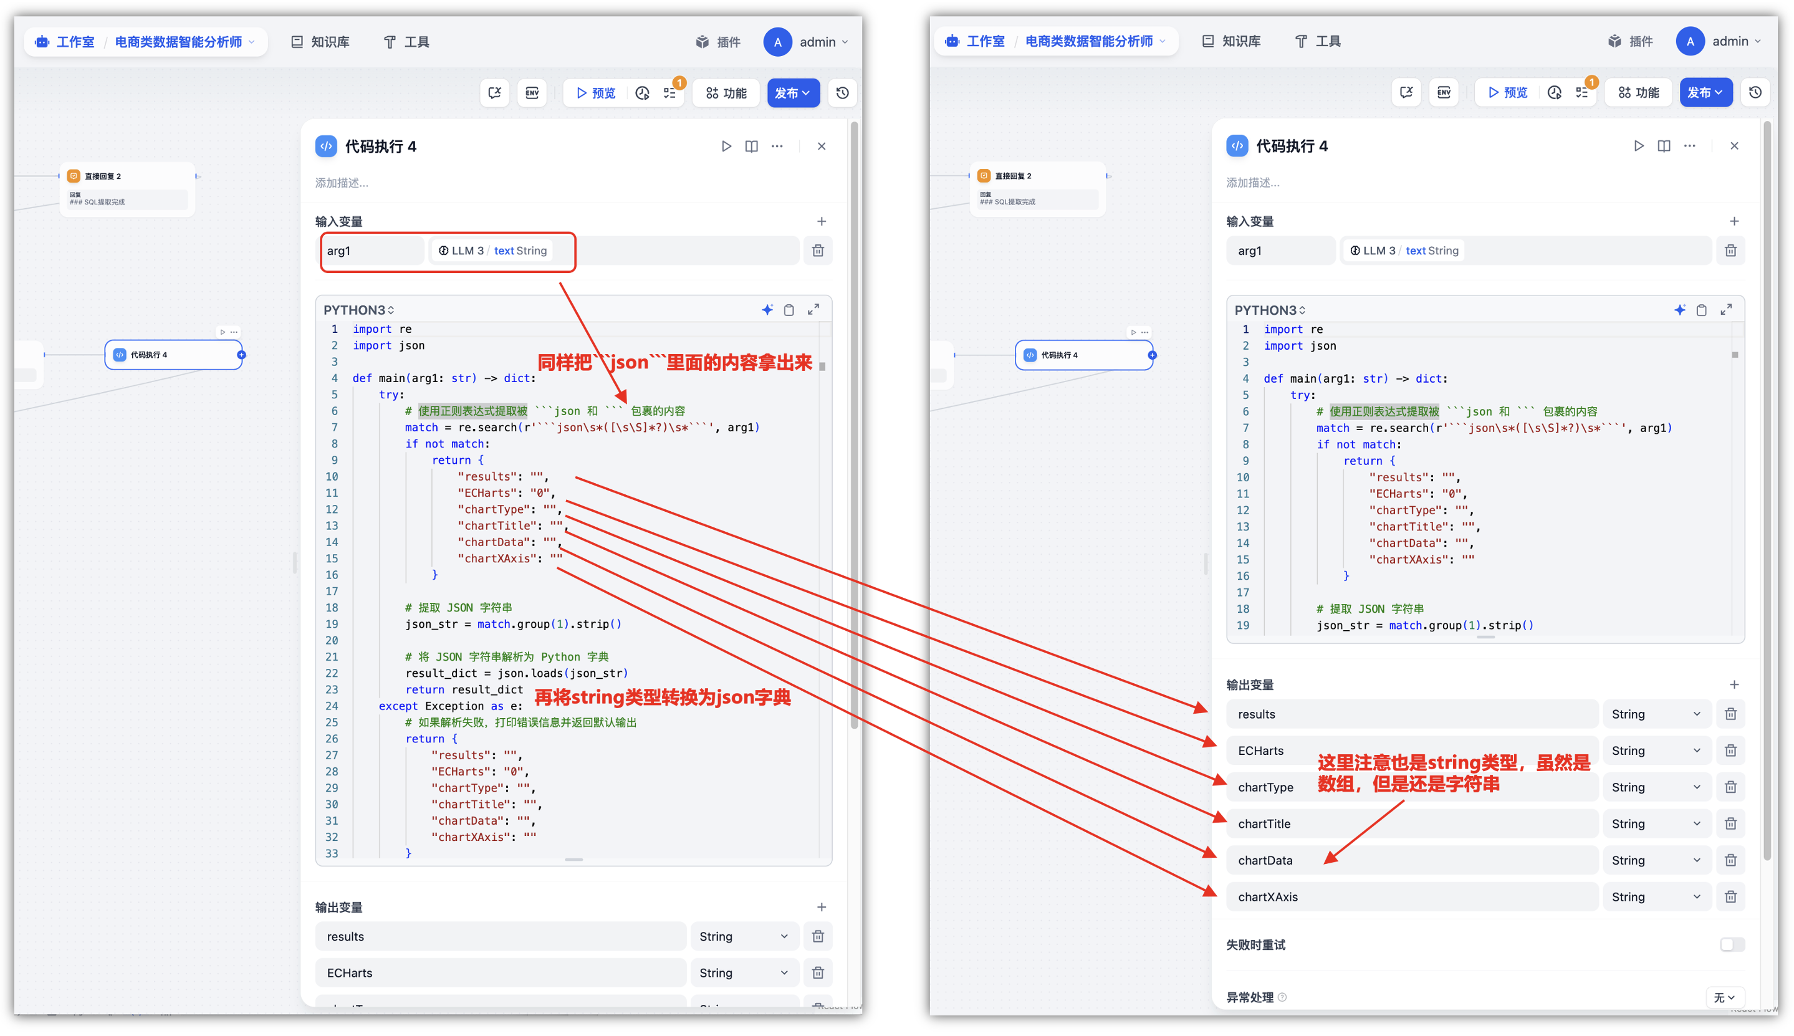Click the 预览 preview button

595,94
